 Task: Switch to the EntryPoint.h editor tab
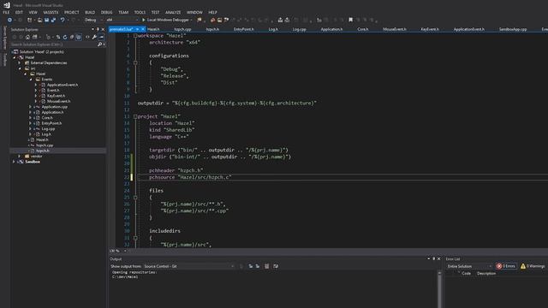point(243,29)
